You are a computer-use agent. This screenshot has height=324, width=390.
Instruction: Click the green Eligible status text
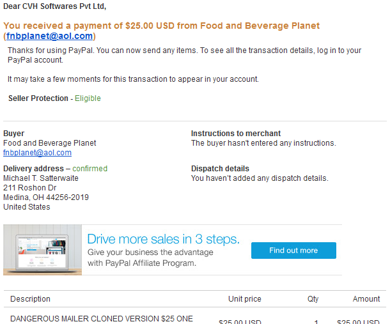[x=88, y=98]
